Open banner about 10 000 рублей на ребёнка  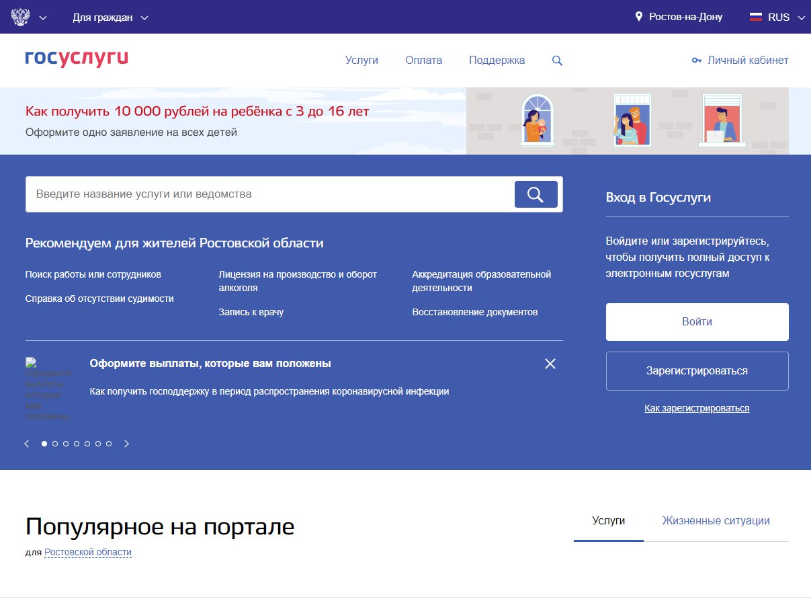198,111
